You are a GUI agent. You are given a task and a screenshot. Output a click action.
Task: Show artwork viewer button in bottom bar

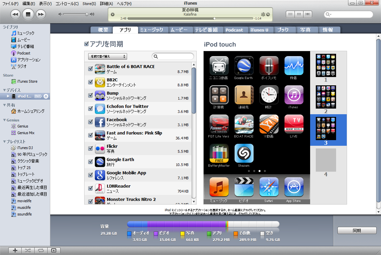(x=54, y=250)
